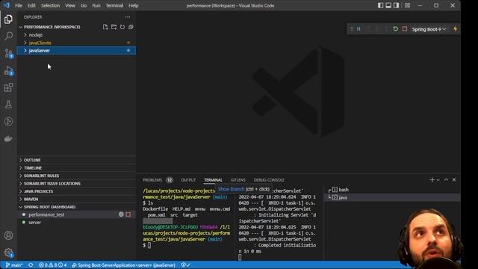Open the Run menu
The width and height of the screenshot is (478, 269).
[x=96, y=5]
